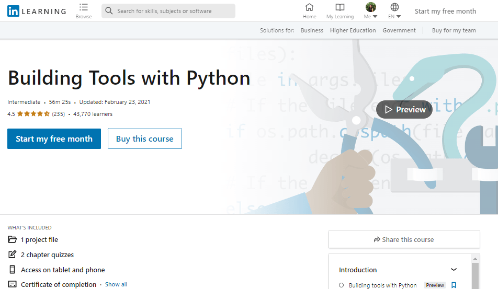Open the Browse menu icon

(84, 7)
